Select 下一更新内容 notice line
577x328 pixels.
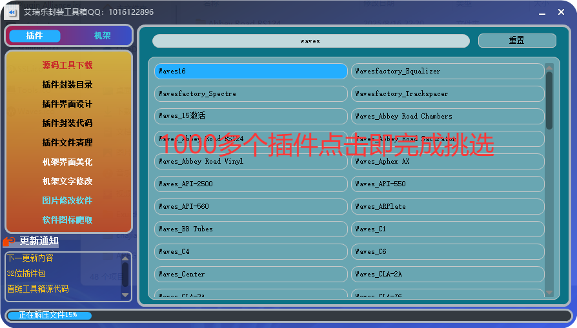30,258
